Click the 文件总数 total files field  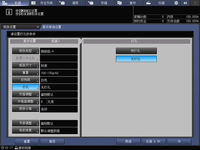[x=183, y=21]
